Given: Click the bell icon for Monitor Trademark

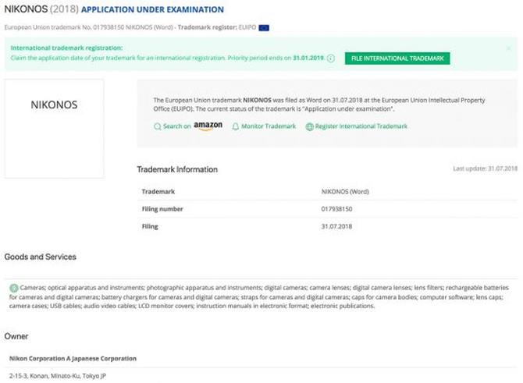Looking at the screenshot, I should click(236, 126).
